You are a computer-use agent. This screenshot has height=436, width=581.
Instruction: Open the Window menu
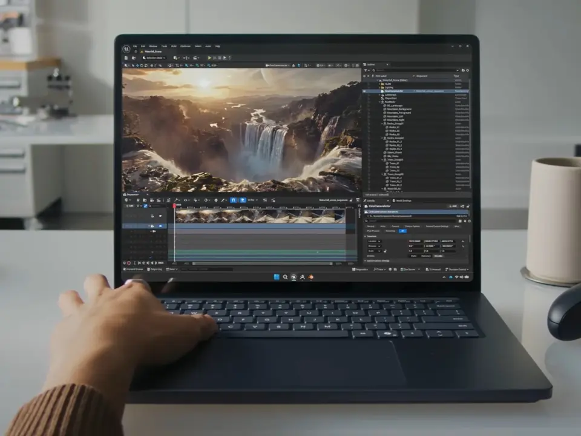click(x=153, y=47)
